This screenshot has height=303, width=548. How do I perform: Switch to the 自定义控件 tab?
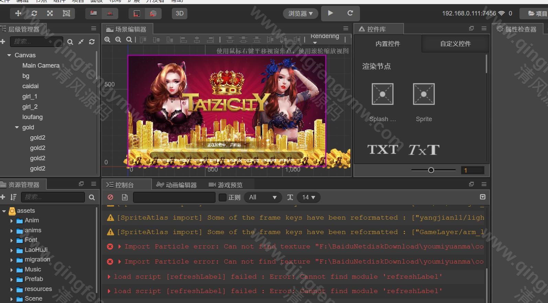456,44
